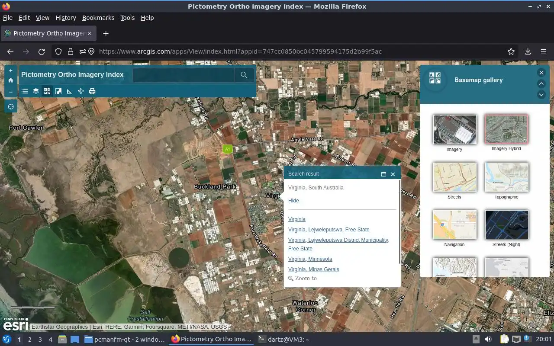Switch to workspace 2 in taskbar

tap(30, 340)
